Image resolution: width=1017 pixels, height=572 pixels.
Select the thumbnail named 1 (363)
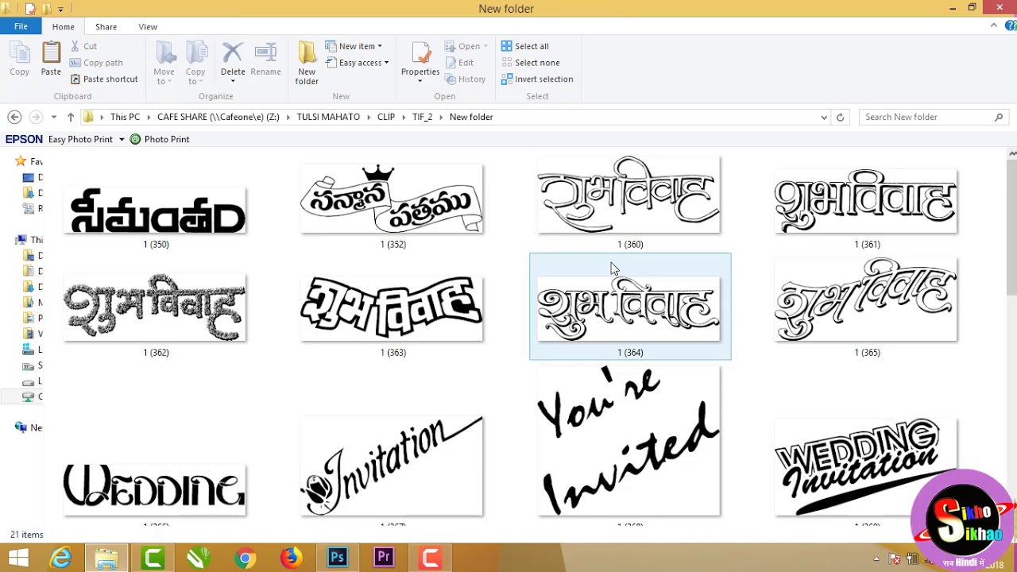coord(392,308)
